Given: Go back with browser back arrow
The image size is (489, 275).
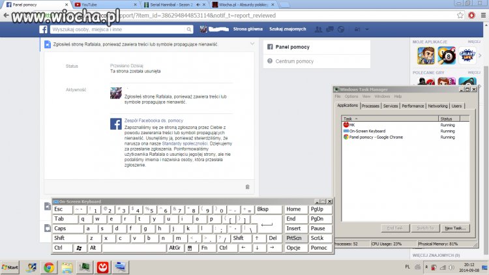Looking at the screenshot, I should pos(6,15).
